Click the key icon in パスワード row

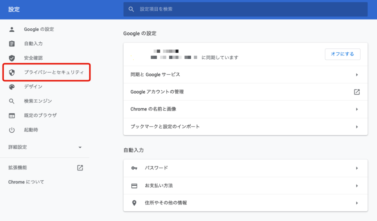point(134,168)
